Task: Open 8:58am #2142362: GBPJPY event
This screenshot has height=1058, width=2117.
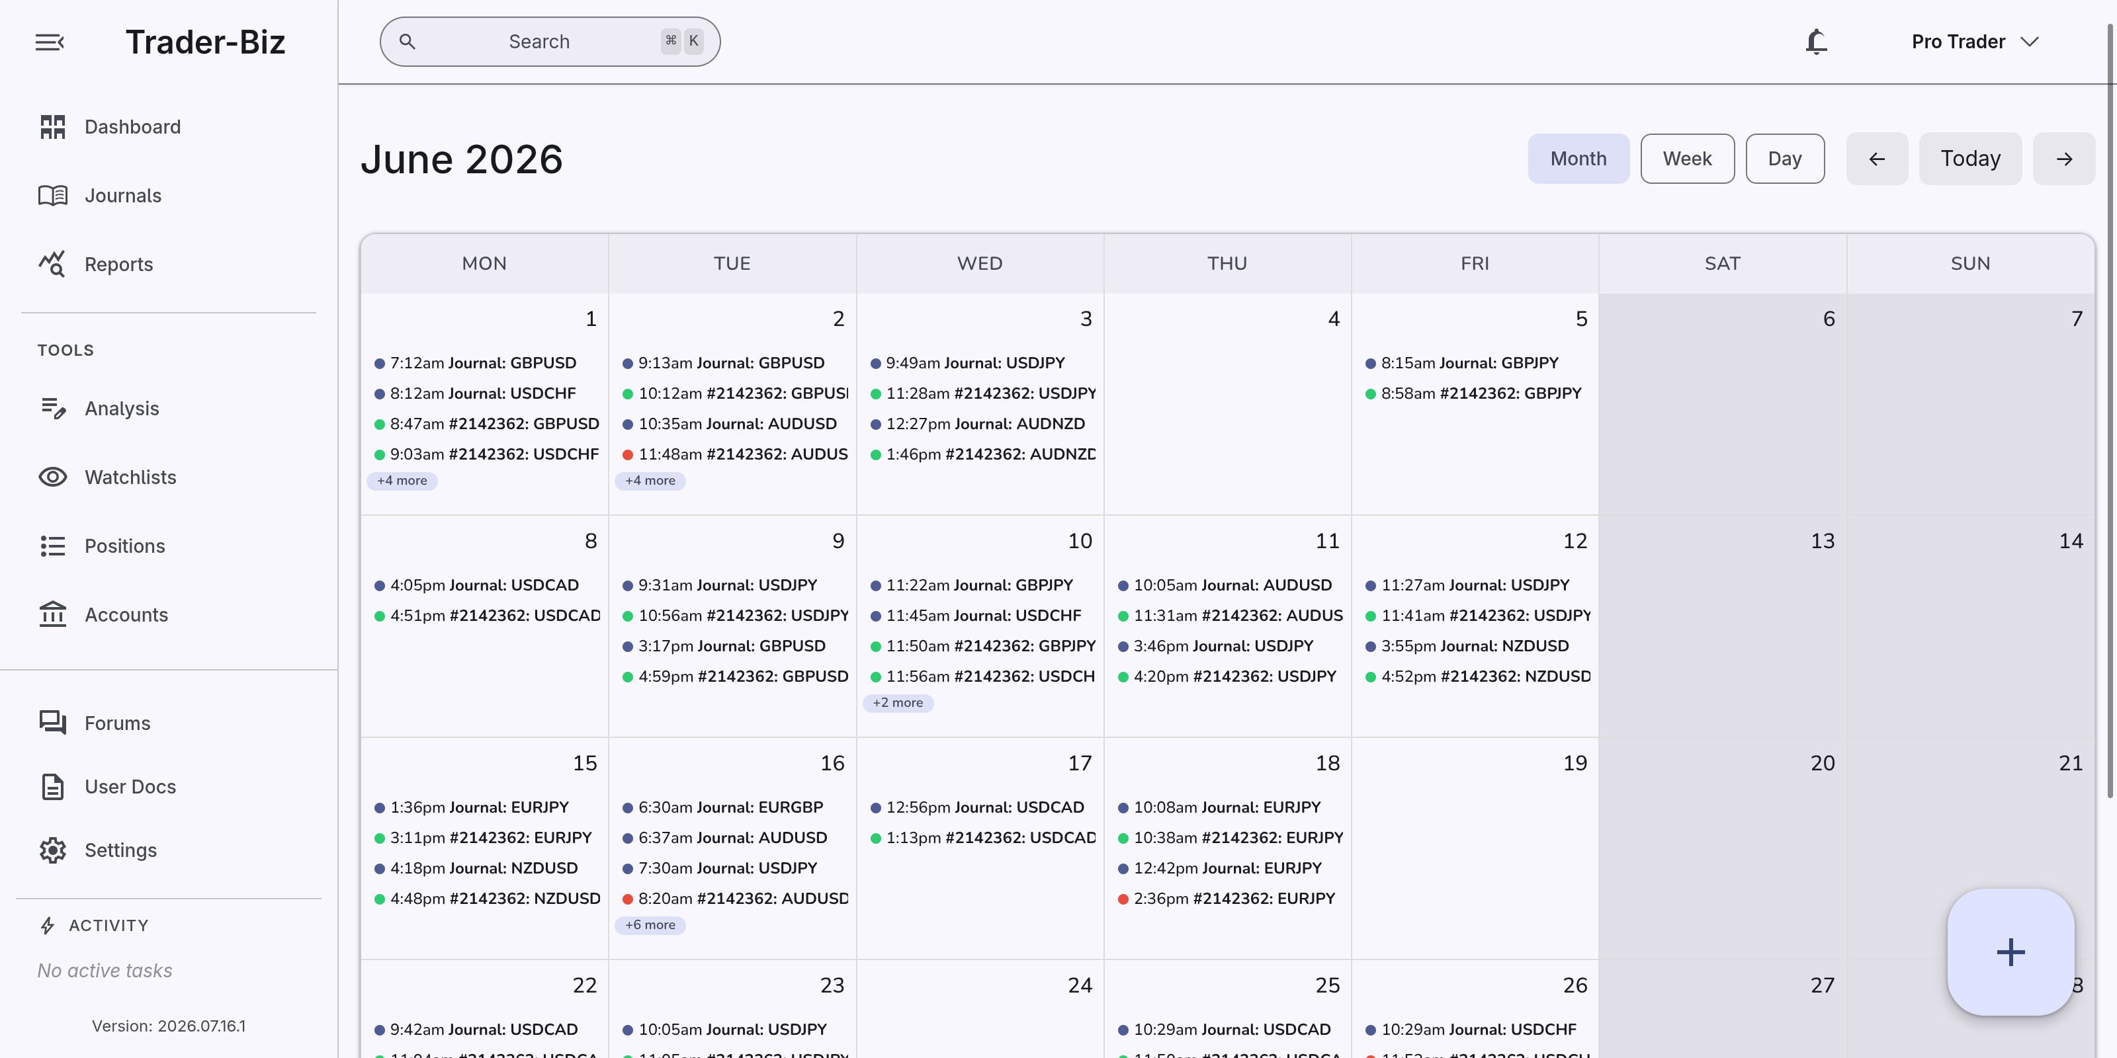Action: tap(1475, 393)
